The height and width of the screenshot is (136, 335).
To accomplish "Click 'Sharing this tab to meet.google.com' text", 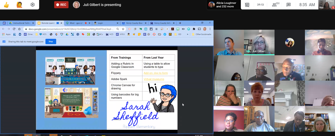I will [x=26, y=41].
